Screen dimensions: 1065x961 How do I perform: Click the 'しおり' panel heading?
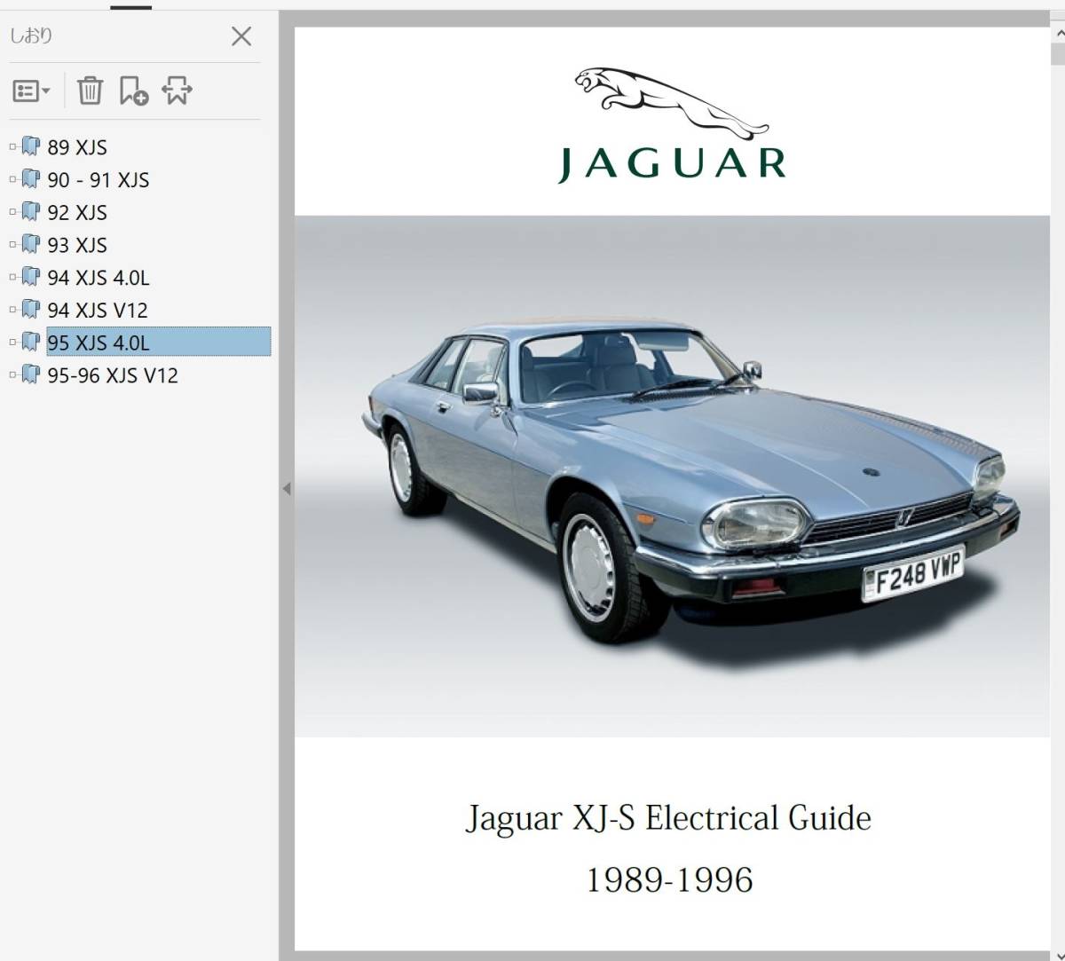tap(31, 36)
